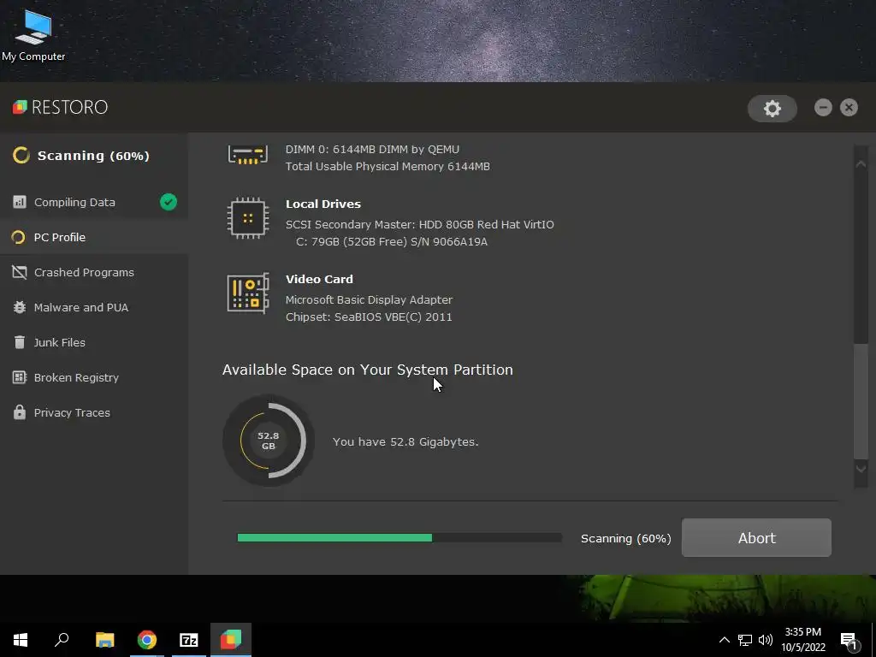The height and width of the screenshot is (657, 876).
Task: Click the Crashed Programs icon
Action: 20,272
